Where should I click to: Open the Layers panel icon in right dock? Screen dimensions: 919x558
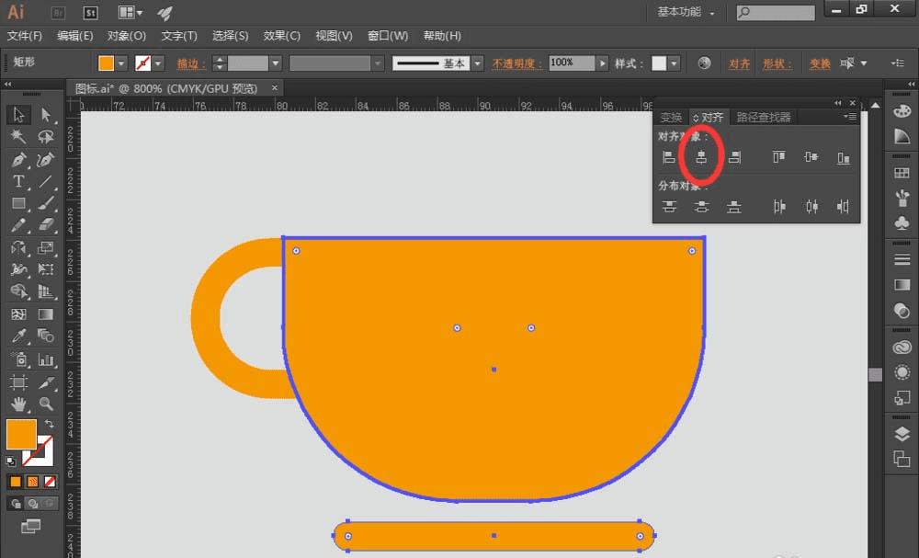[x=902, y=435]
